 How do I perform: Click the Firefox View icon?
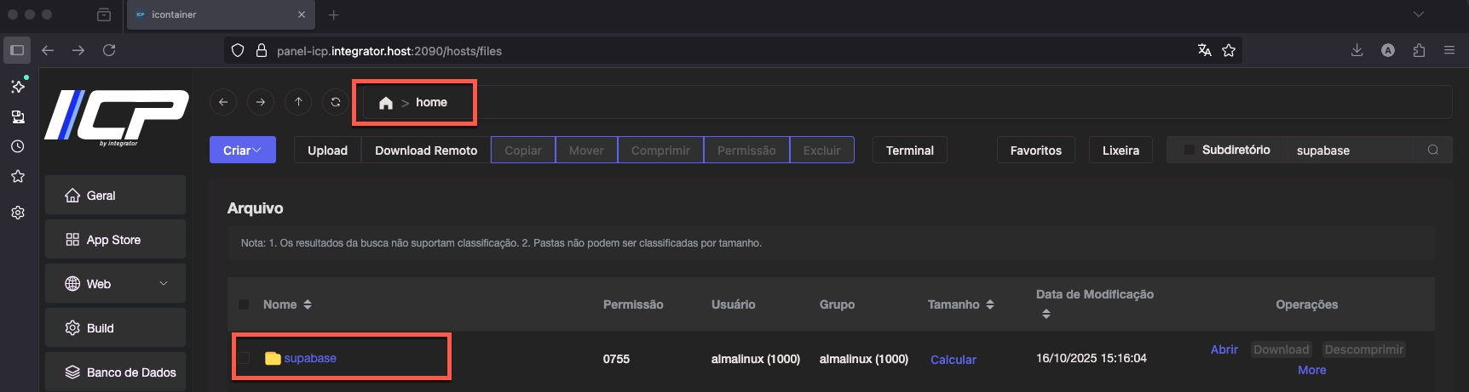(104, 14)
